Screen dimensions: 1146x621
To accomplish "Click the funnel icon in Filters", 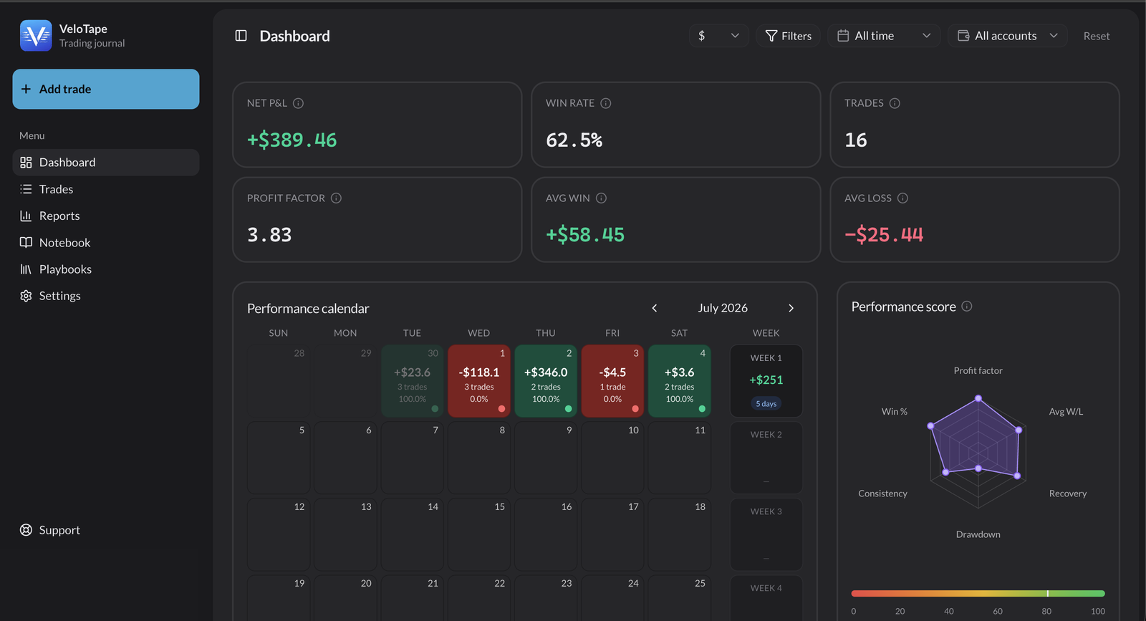I will pyautogui.click(x=771, y=36).
